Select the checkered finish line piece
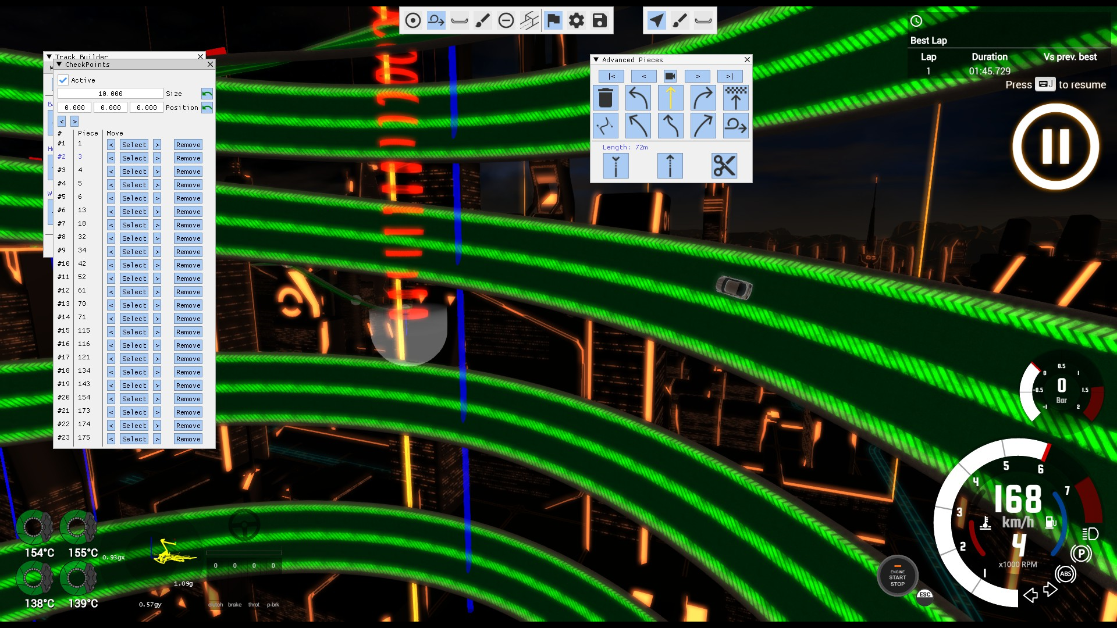Viewport: 1117px width, 628px height. 735,98
